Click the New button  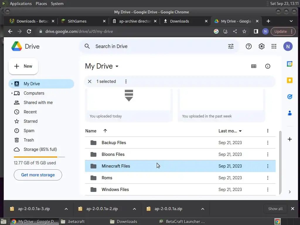click(x=23, y=66)
